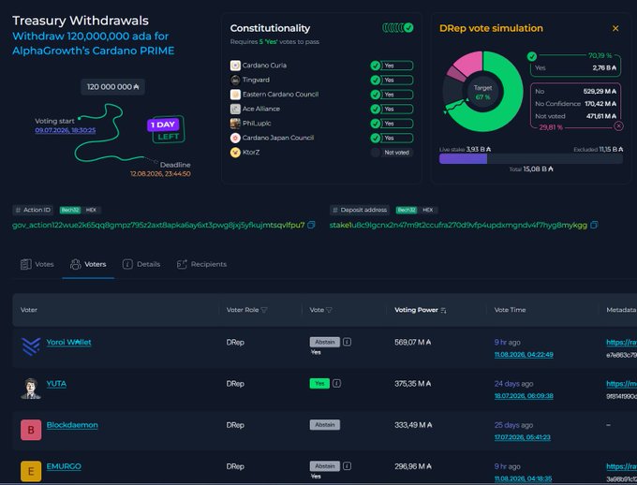Click Yoroi Wallet's Abstain vote badge
The height and width of the screenshot is (485, 637).
[x=325, y=342]
